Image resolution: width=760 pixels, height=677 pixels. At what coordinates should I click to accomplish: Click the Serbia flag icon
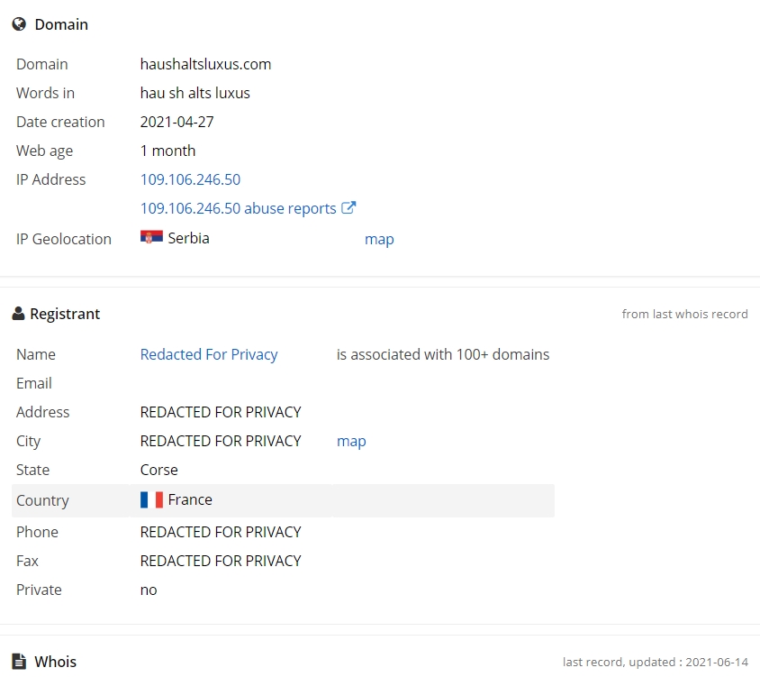click(x=151, y=237)
